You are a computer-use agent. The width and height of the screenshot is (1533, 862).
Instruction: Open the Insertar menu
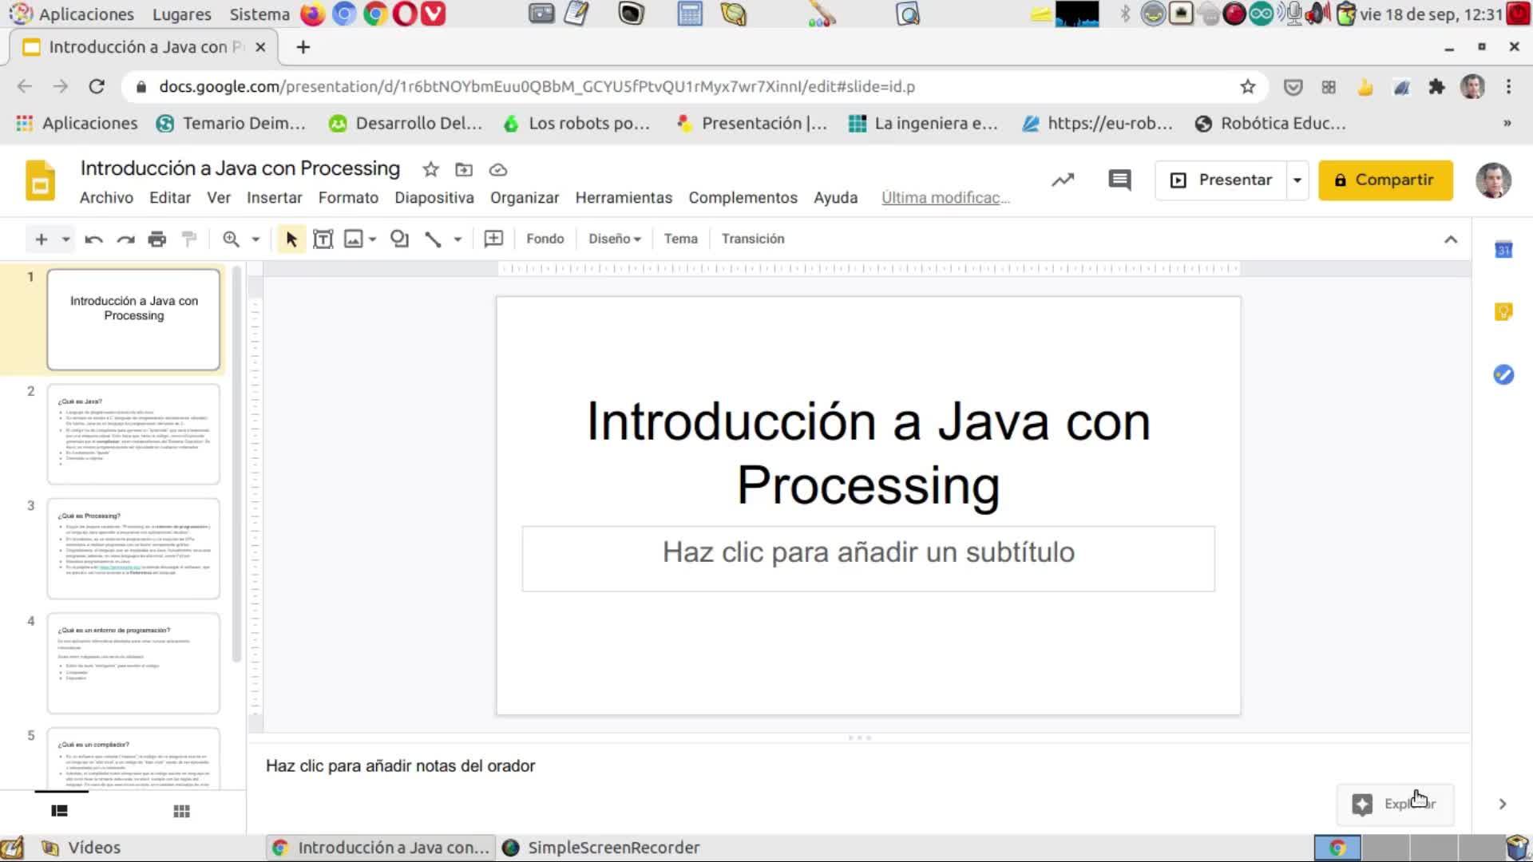tap(274, 198)
